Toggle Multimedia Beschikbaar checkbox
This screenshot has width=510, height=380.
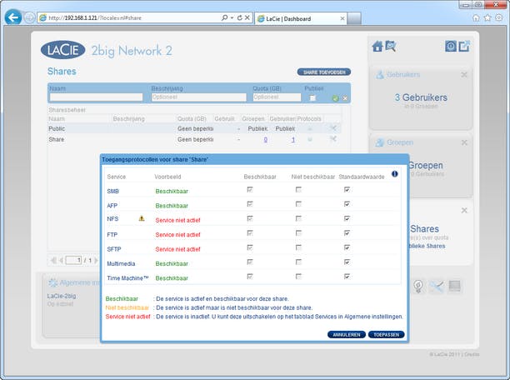tap(250, 262)
